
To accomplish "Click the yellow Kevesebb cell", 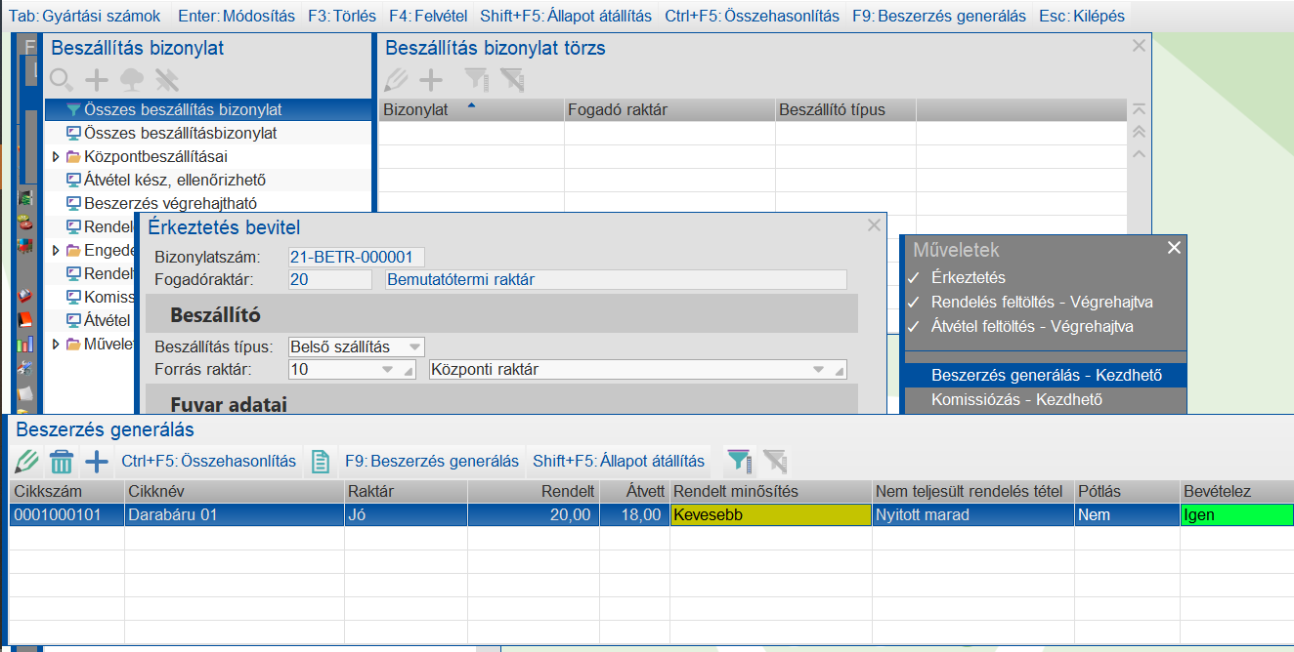I will [x=771, y=514].
